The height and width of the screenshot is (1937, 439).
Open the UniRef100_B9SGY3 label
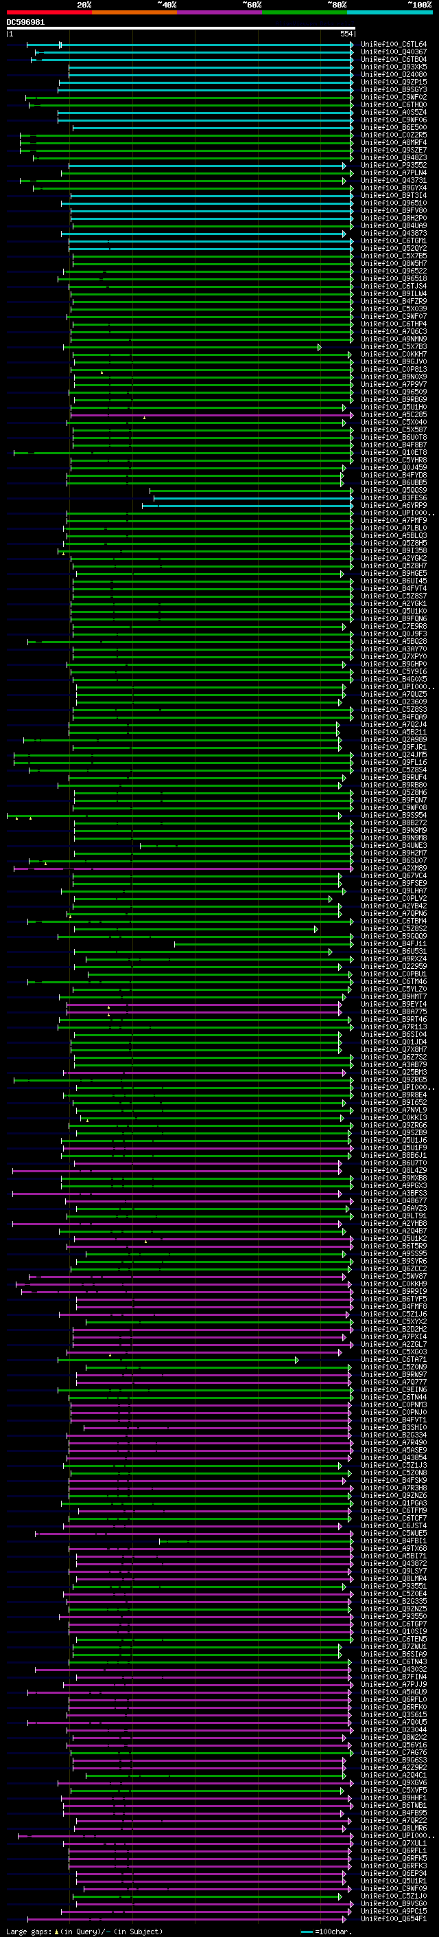[393, 89]
